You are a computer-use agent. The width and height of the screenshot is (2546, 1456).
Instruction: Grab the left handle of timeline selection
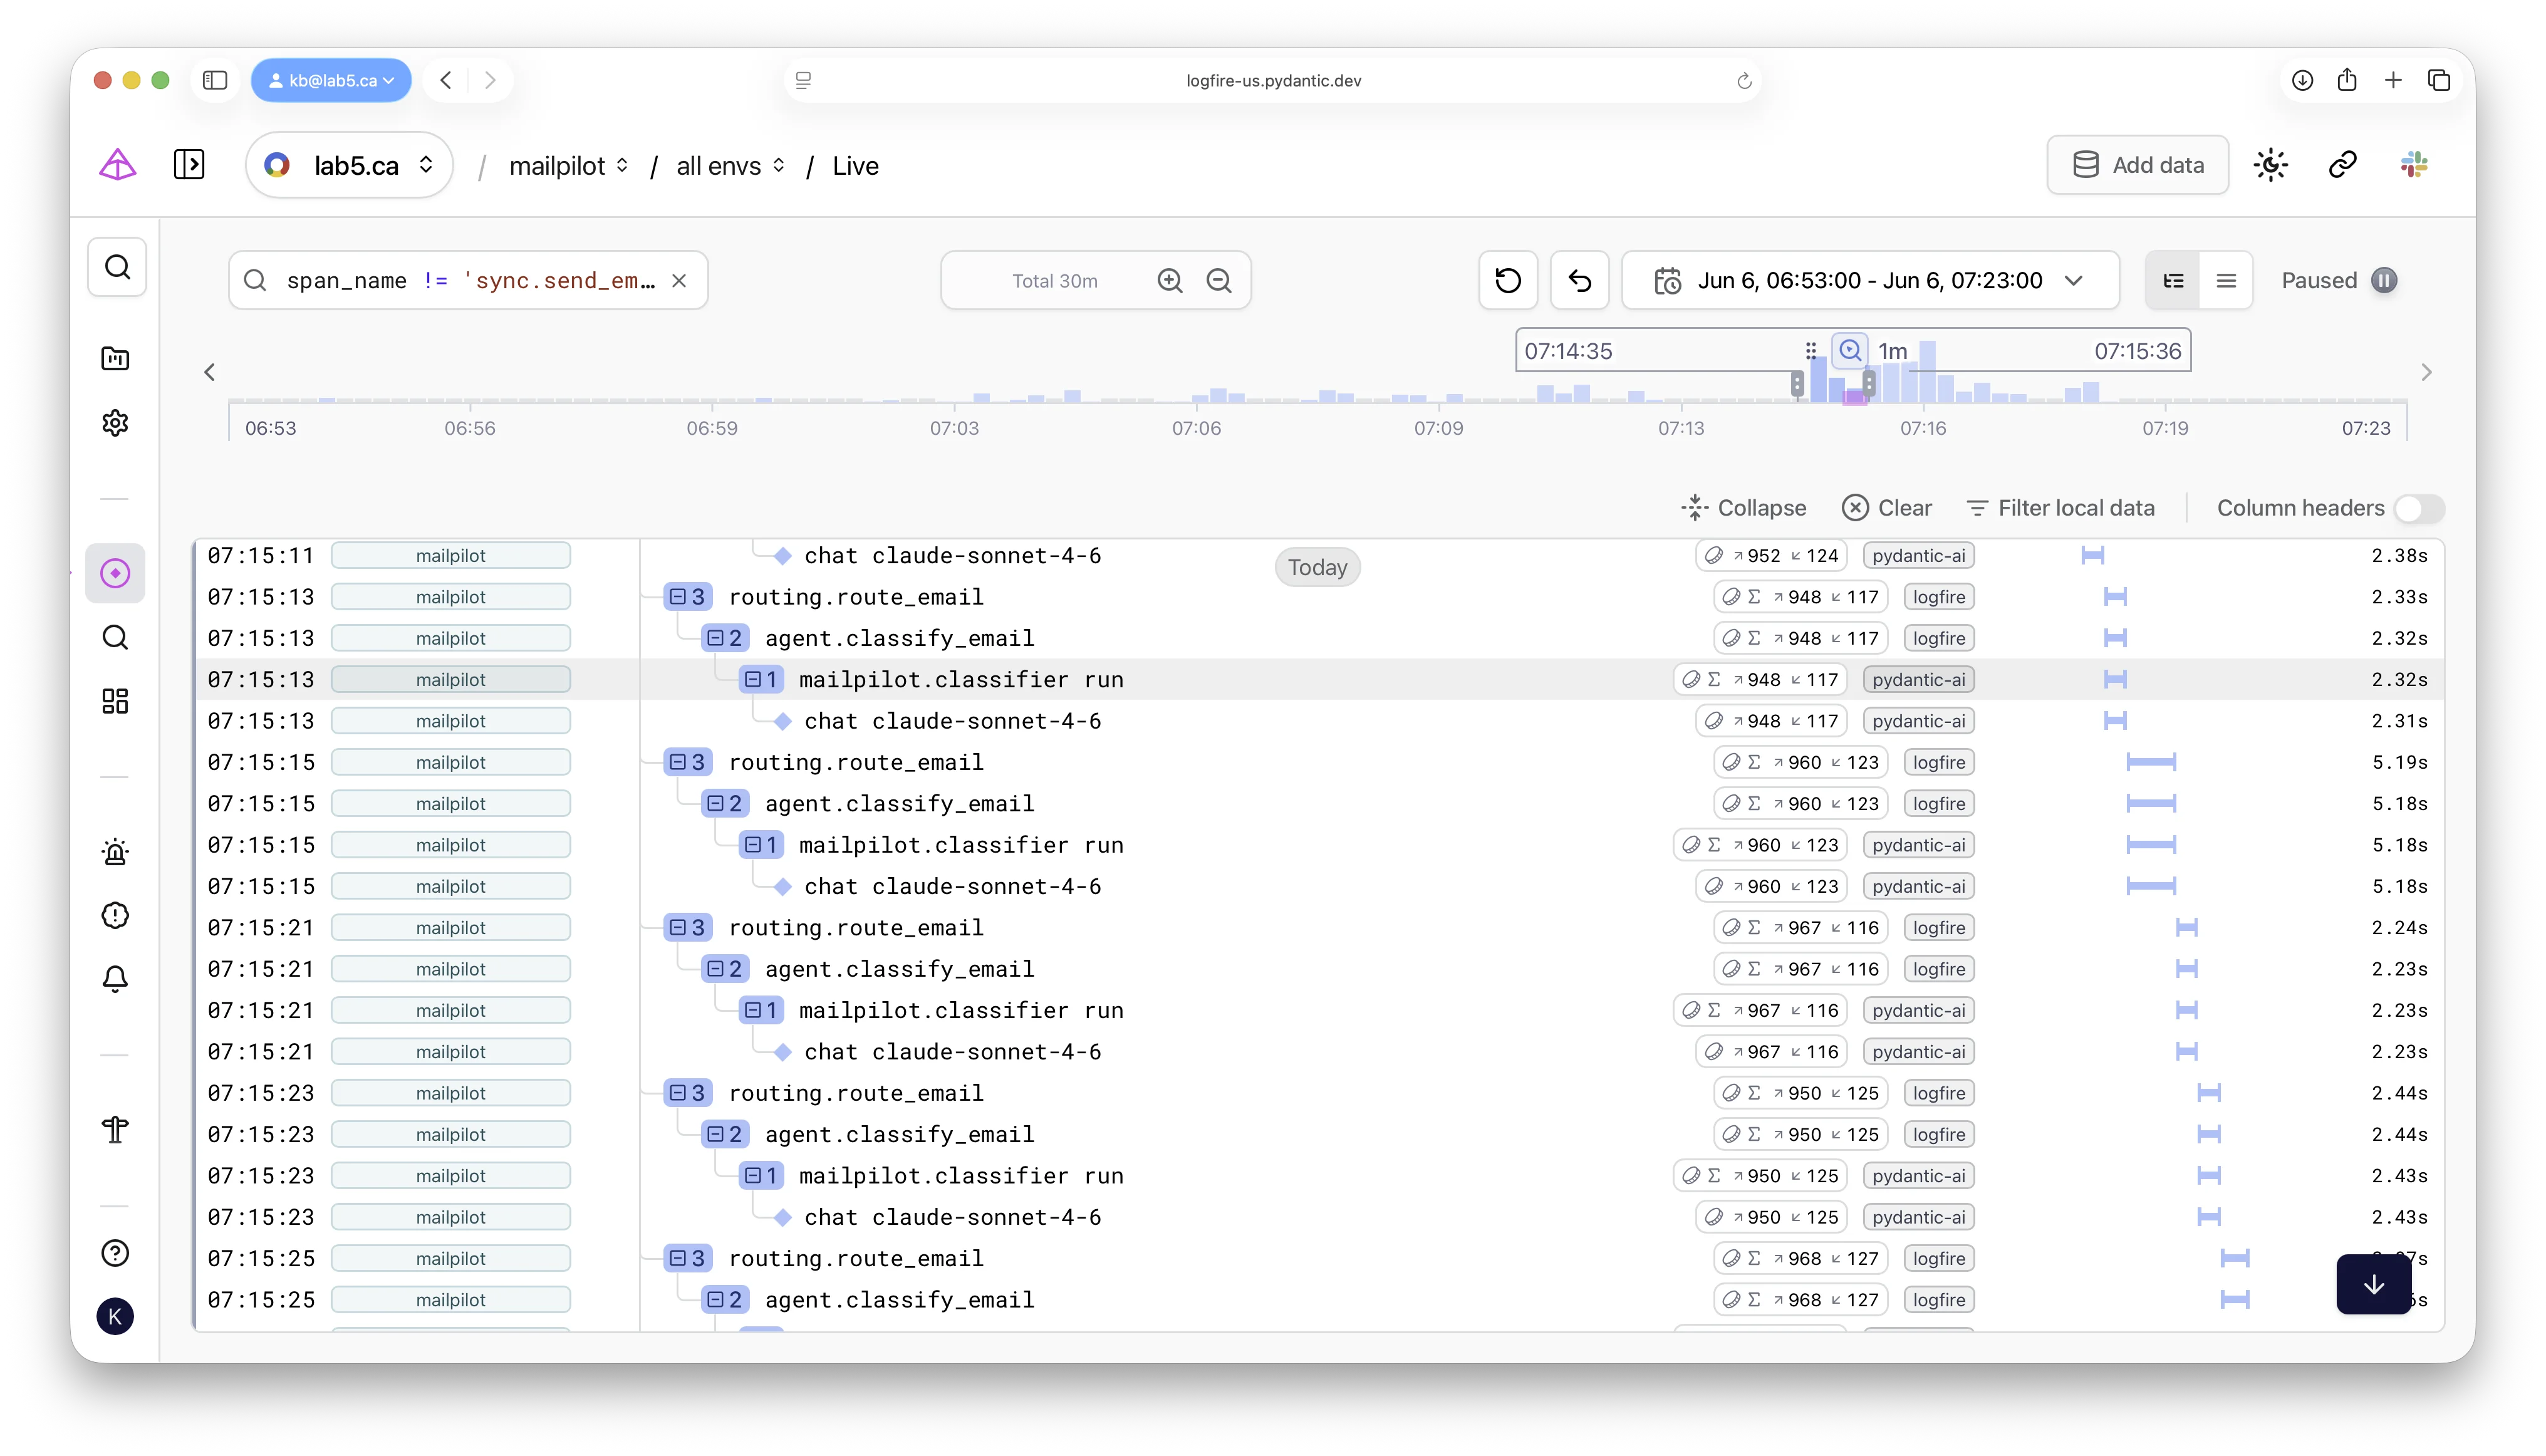coord(1797,384)
